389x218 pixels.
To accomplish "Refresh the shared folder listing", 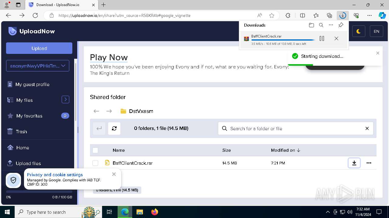I will tap(114, 128).
